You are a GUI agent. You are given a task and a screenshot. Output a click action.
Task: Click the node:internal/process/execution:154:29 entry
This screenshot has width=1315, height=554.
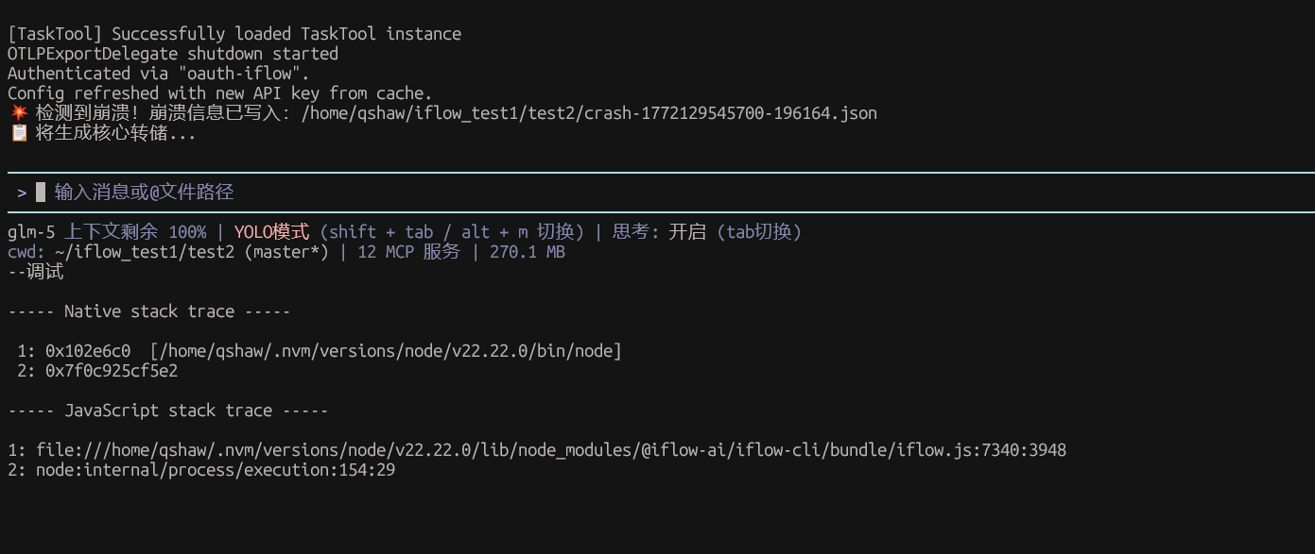pos(216,470)
